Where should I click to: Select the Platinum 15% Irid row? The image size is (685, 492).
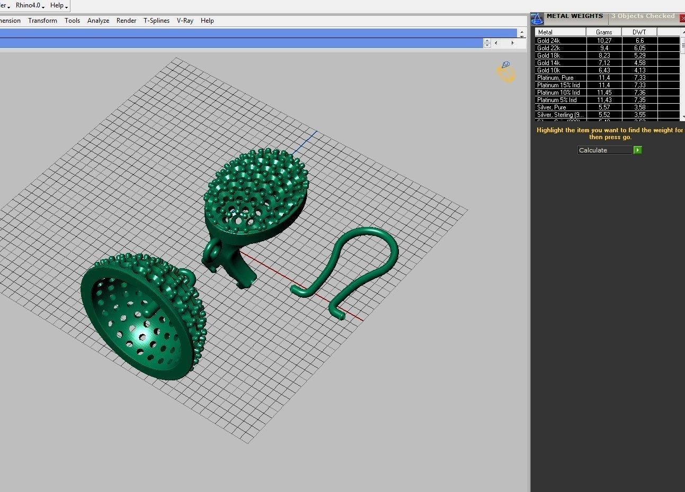point(607,85)
